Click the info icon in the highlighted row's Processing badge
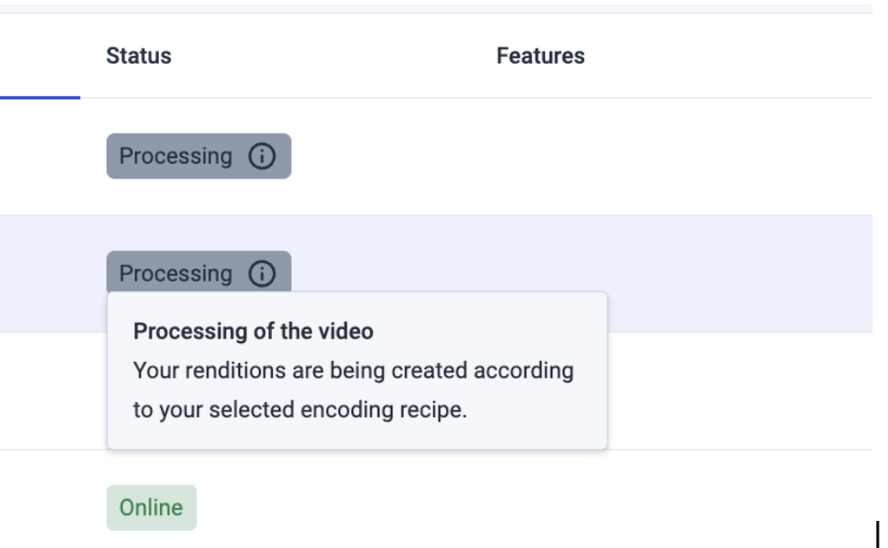 262,274
